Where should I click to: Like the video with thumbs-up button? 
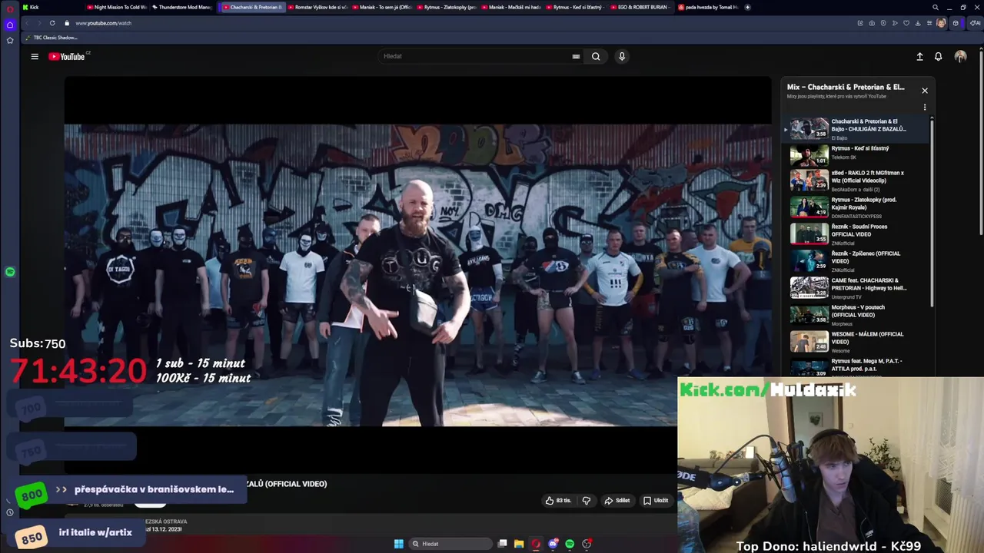(x=558, y=501)
